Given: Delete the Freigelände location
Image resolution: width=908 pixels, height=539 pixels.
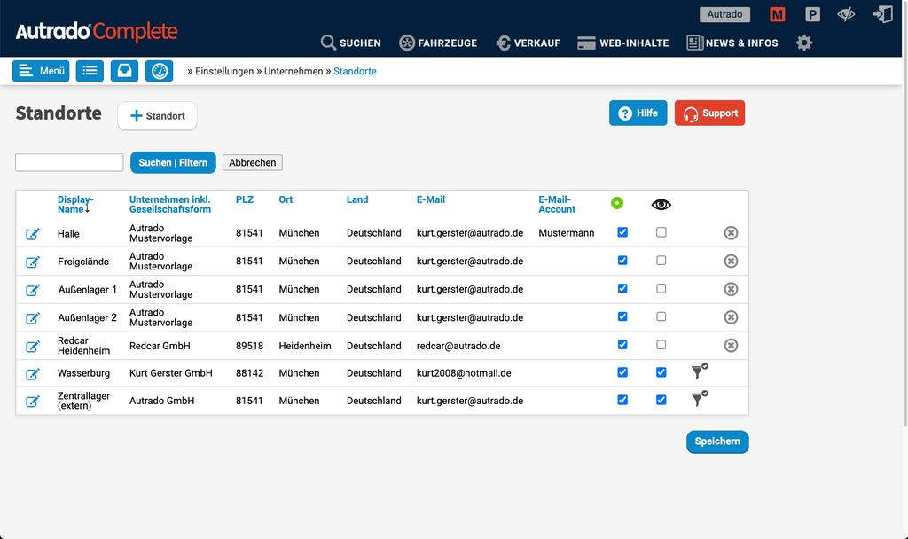Looking at the screenshot, I should [731, 262].
